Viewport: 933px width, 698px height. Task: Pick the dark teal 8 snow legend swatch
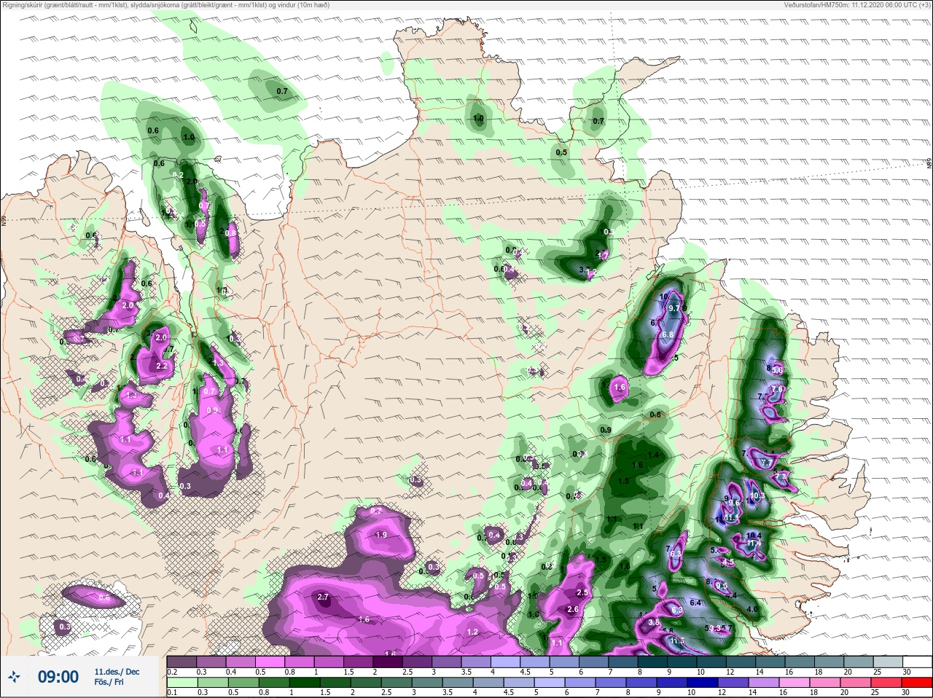[653, 662]
